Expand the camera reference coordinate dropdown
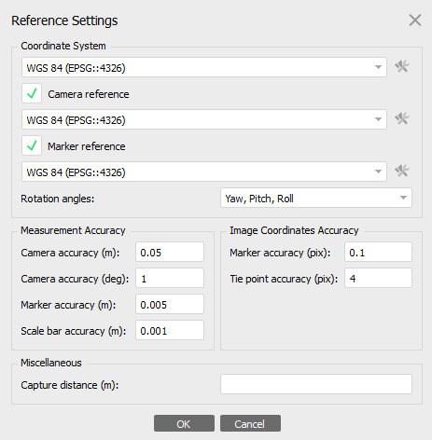The height and width of the screenshot is (440, 432). (x=204, y=119)
